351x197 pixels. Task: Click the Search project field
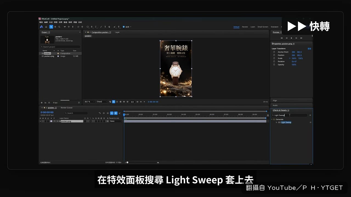tap(61, 47)
